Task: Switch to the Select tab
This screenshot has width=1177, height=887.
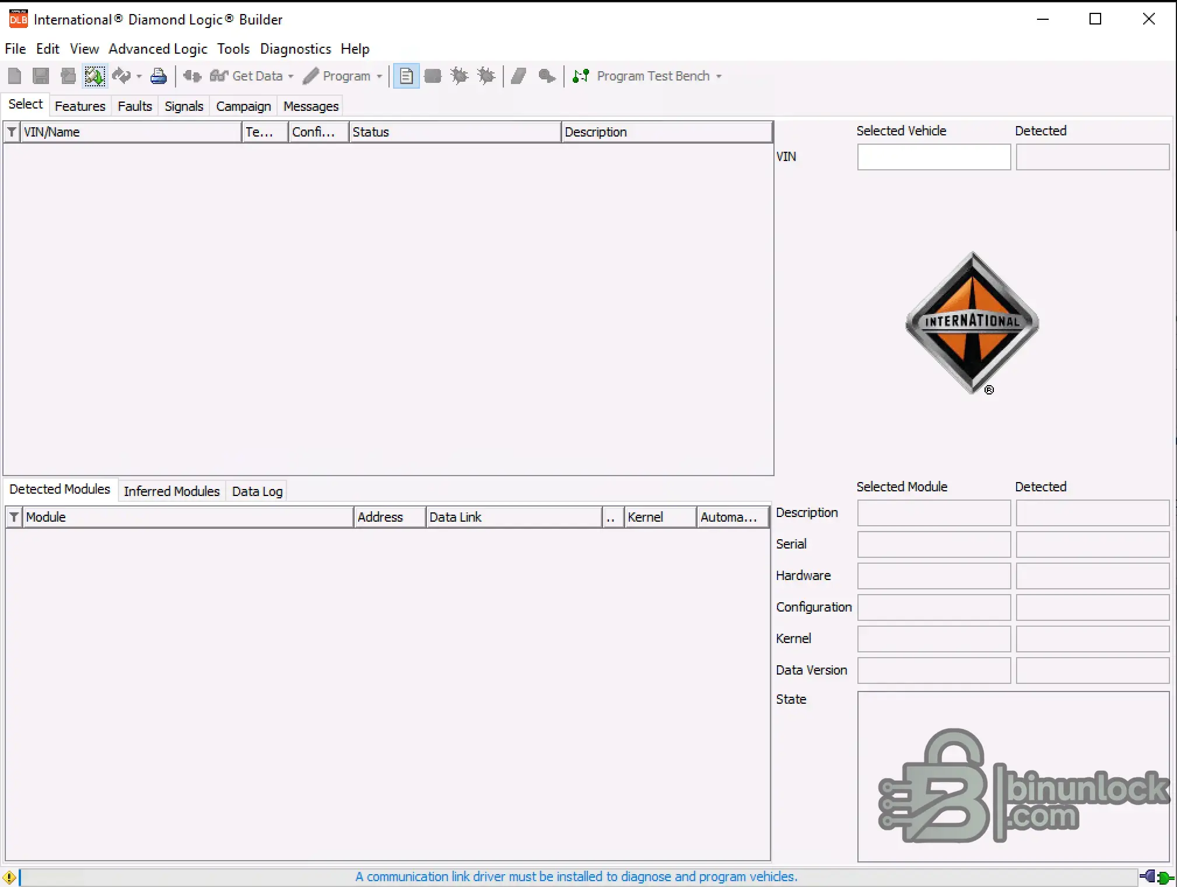Action: 26,104
